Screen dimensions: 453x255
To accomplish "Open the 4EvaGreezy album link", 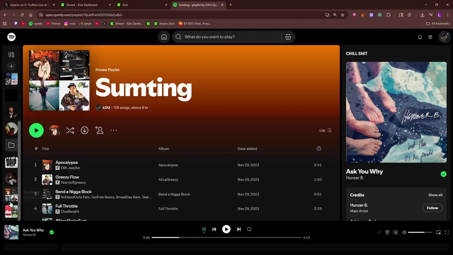I will click(168, 180).
